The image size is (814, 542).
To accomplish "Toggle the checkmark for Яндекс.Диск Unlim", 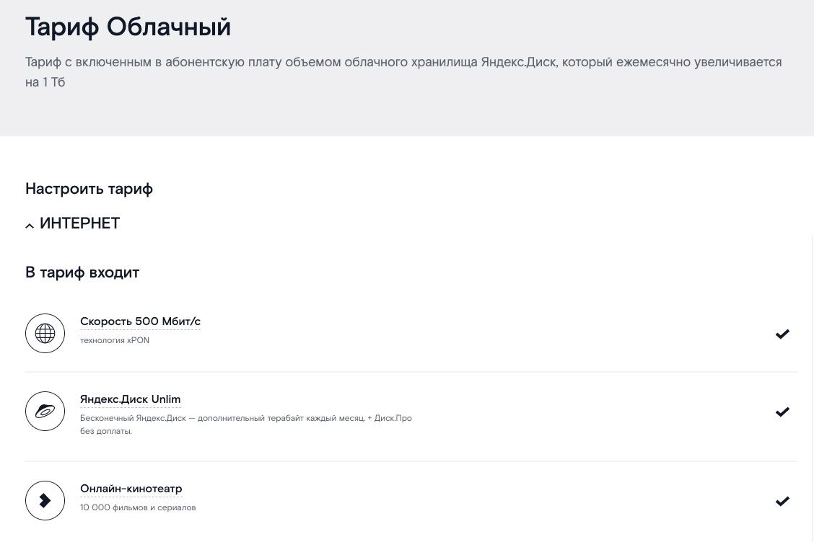I will (782, 412).
